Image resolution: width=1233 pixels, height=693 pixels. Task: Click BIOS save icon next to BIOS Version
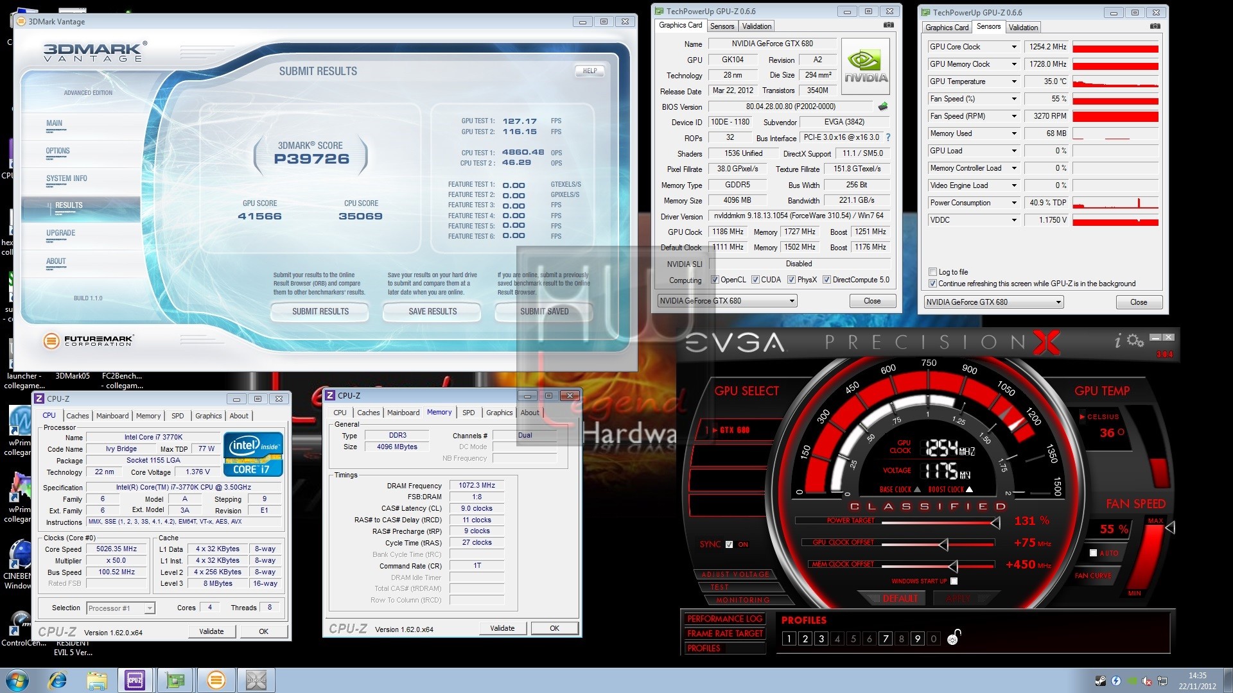[883, 107]
